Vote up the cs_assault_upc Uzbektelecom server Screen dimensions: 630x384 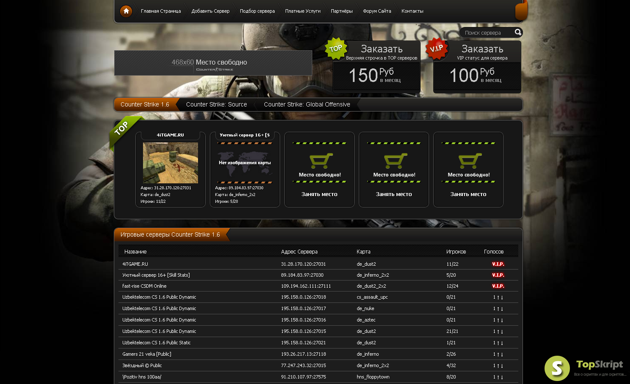[498, 297]
